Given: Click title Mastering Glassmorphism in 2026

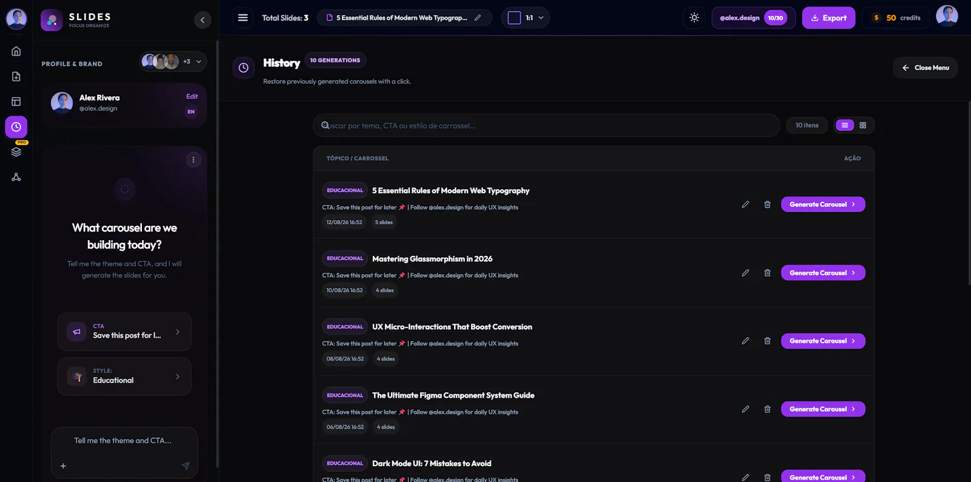Looking at the screenshot, I should (x=432, y=259).
